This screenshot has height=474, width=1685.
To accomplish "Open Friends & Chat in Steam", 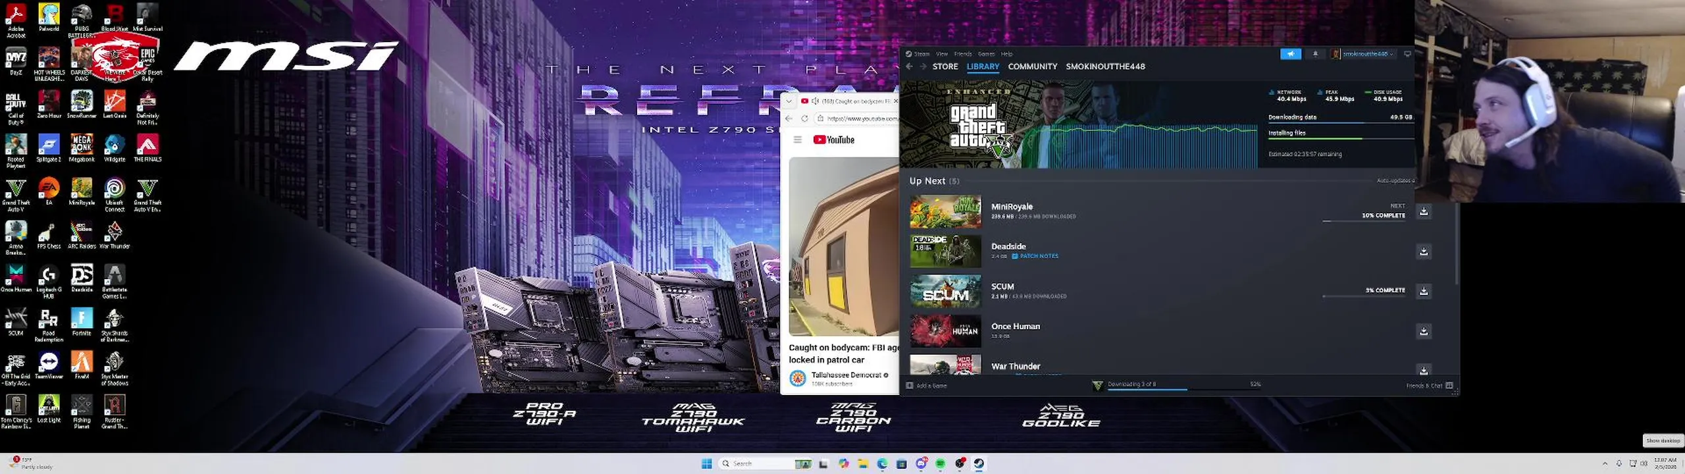I will point(1429,386).
